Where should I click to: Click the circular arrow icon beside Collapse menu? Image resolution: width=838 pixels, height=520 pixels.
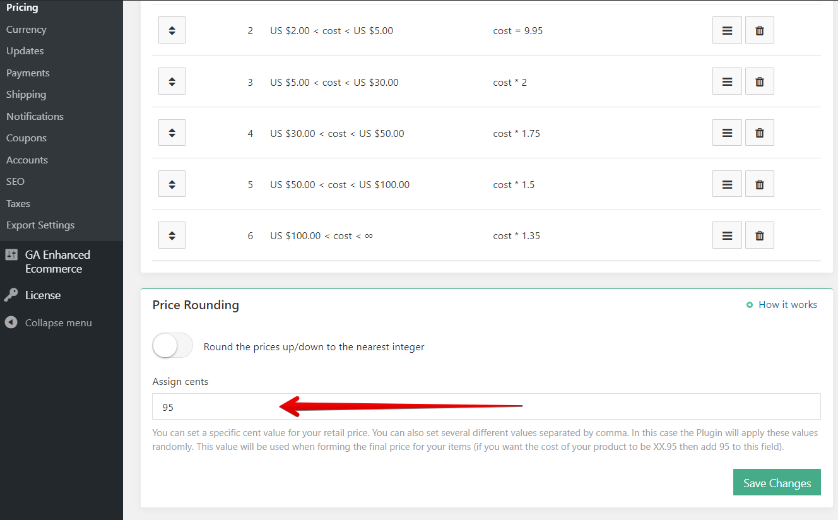click(11, 322)
